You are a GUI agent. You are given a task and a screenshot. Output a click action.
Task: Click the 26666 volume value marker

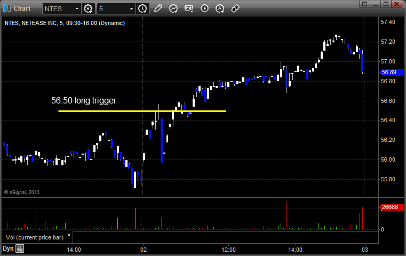[x=391, y=207]
